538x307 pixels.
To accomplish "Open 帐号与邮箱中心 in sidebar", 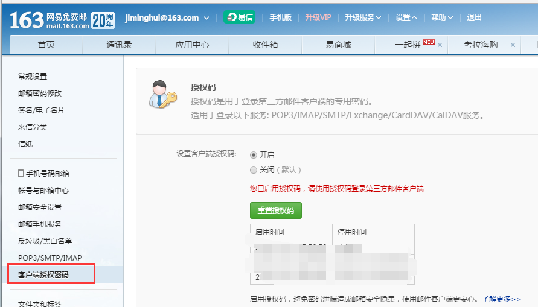I will [43, 190].
